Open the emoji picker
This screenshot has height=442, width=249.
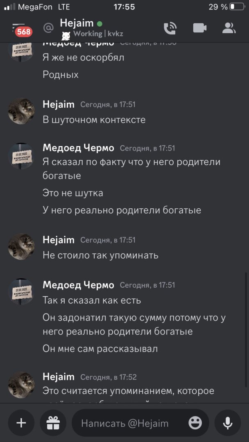195,423
